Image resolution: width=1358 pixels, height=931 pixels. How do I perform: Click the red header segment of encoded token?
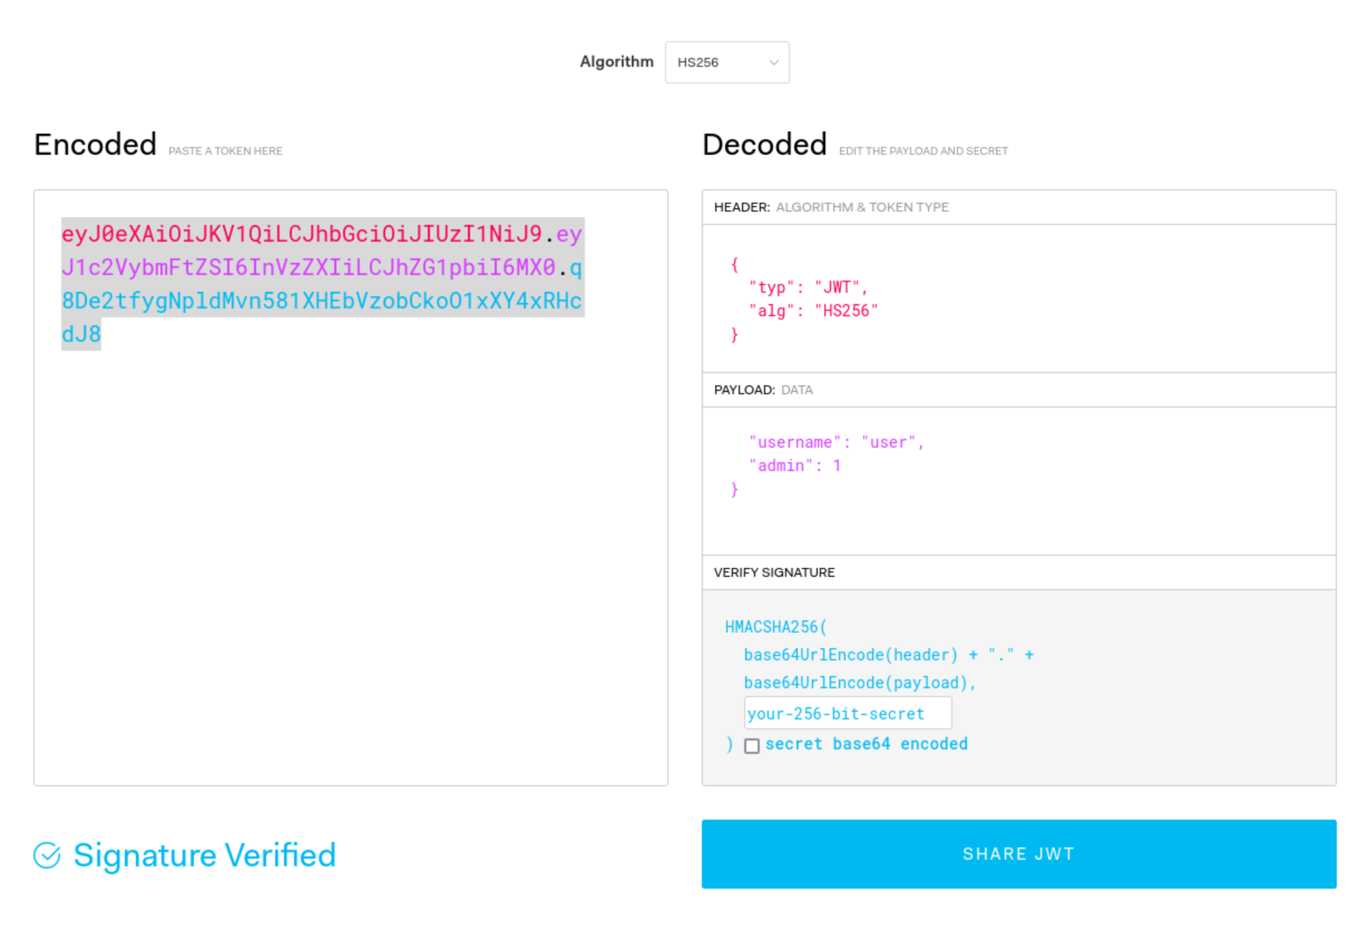point(301,234)
